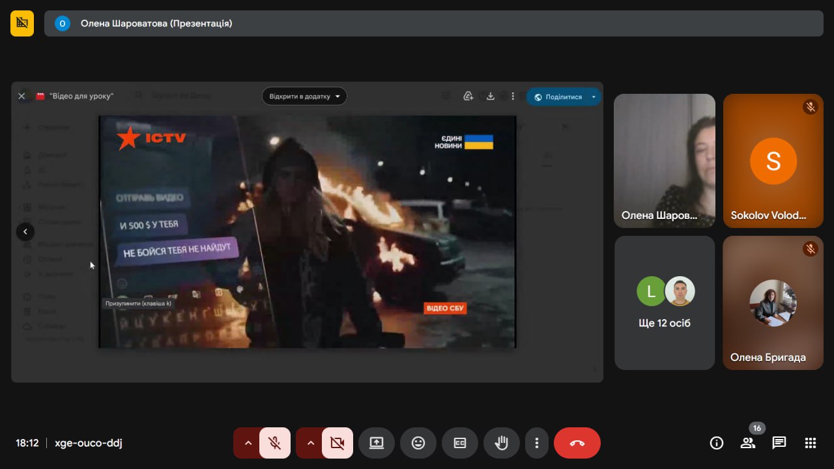
Task: Select Sokolov Volodymyr's participant tile
Action: (773, 161)
